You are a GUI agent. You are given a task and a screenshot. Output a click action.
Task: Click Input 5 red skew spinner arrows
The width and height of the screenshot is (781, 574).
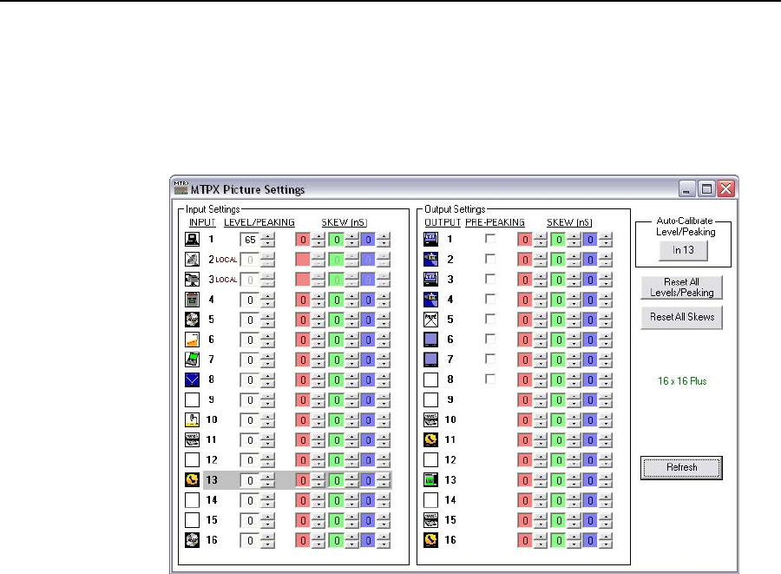[318, 320]
